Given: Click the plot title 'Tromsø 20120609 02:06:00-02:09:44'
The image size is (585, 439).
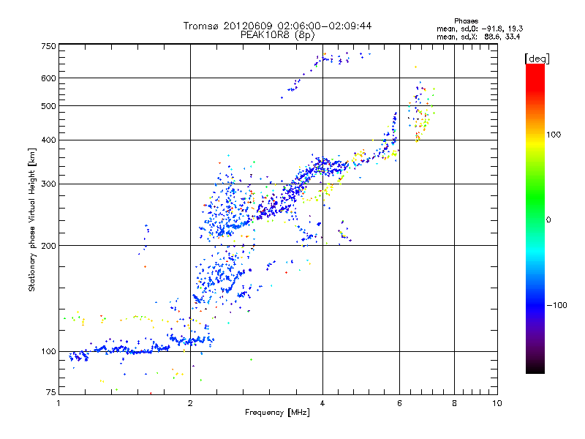Looking at the screenshot, I should coord(277,26).
